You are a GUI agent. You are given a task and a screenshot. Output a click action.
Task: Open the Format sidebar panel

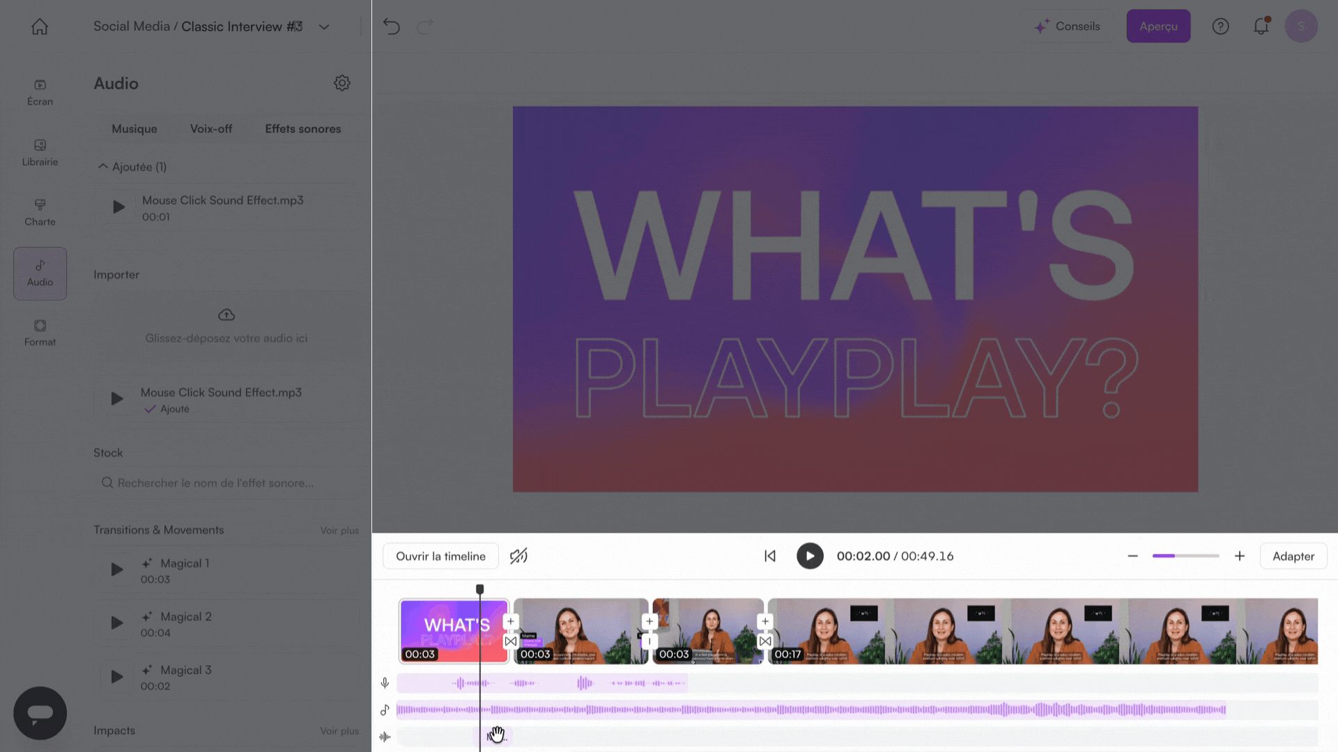click(x=40, y=333)
